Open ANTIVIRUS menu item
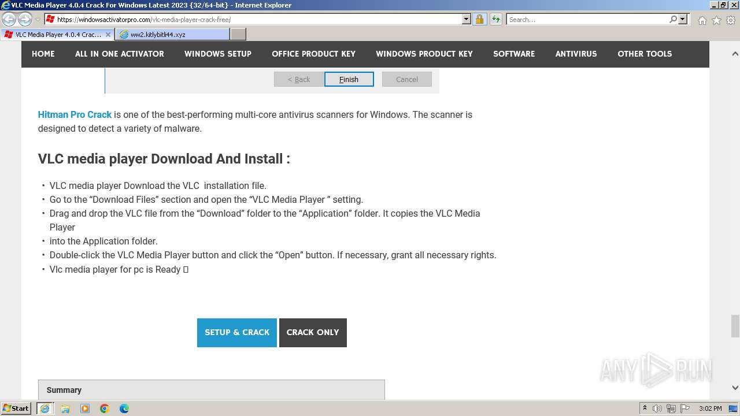 pyautogui.click(x=576, y=54)
